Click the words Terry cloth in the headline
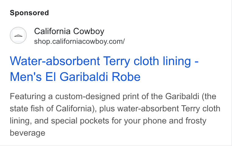232x146 pixels. tap(131, 61)
